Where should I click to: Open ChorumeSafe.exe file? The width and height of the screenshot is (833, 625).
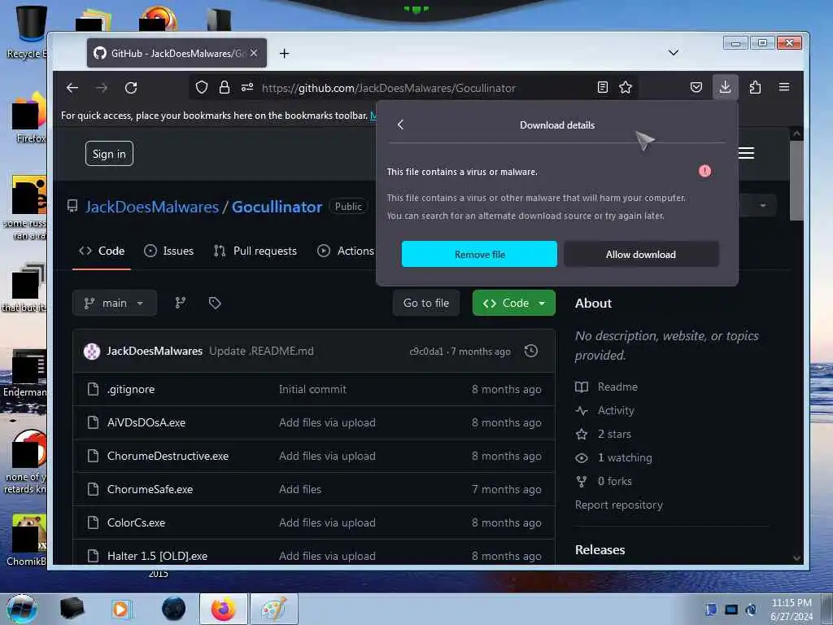tap(150, 489)
